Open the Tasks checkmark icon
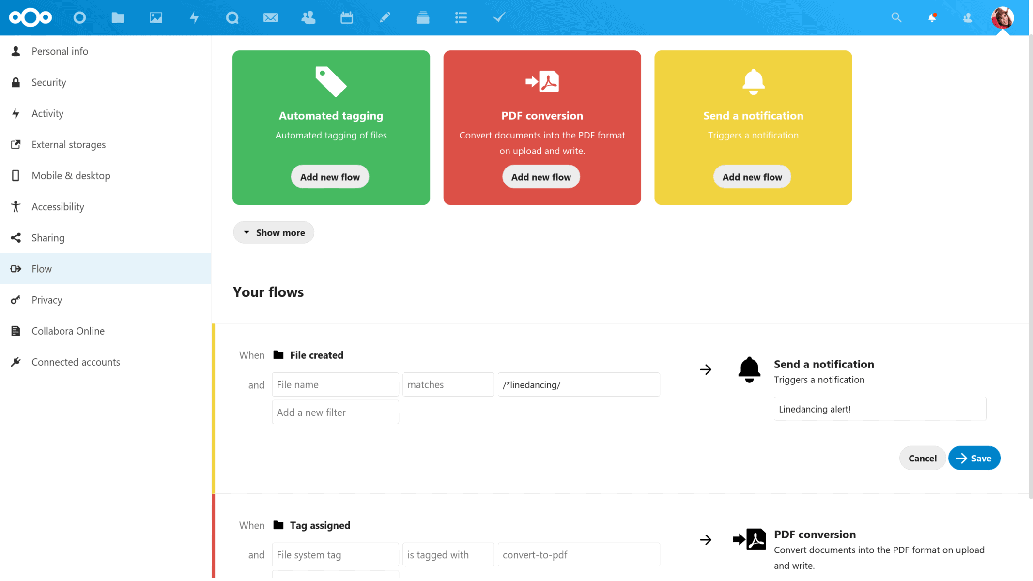1033x581 pixels. [x=499, y=18]
